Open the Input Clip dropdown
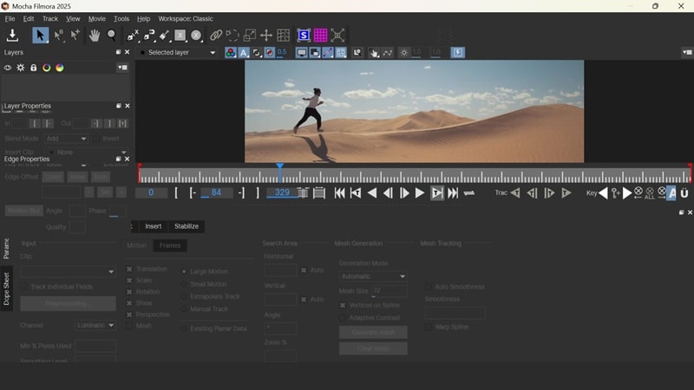This screenshot has height=390, width=694. [68, 271]
